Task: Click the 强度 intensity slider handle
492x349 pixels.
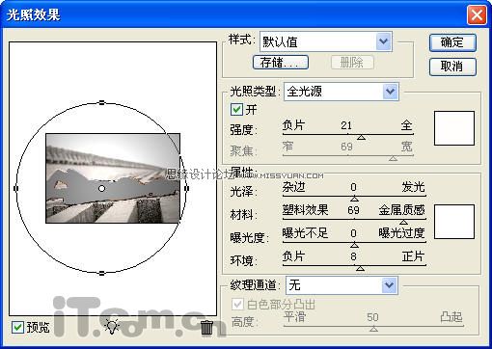Action: (x=361, y=138)
